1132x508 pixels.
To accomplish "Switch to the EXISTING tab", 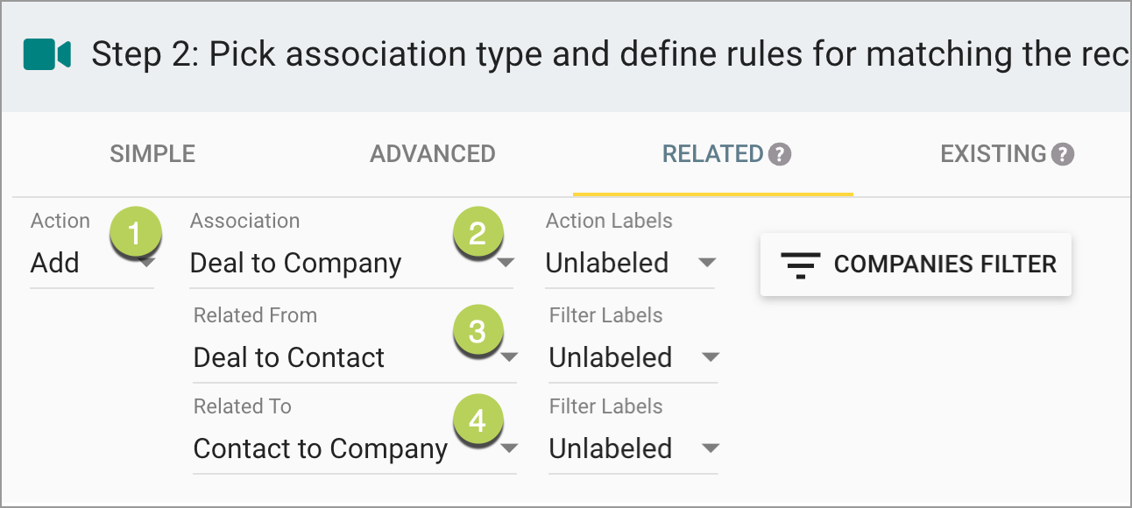I will (x=995, y=153).
